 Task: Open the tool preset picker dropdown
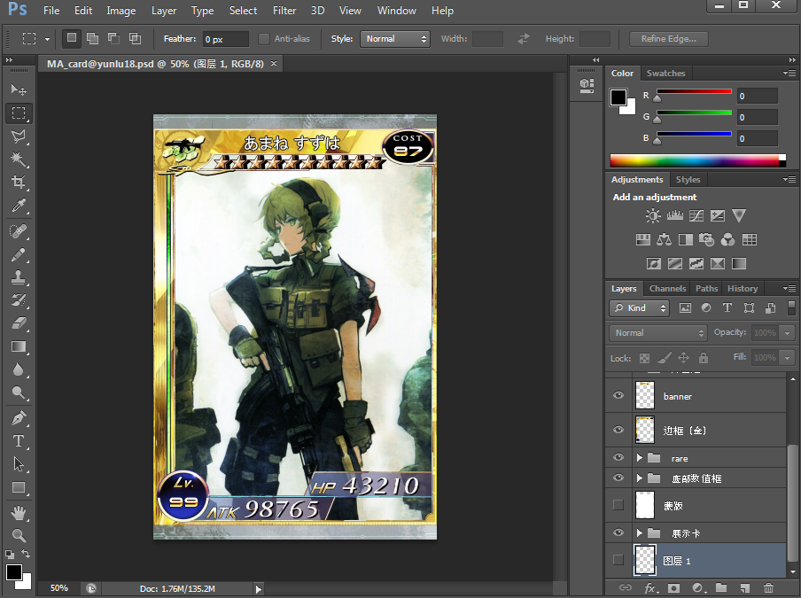click(x=47, y=39)
